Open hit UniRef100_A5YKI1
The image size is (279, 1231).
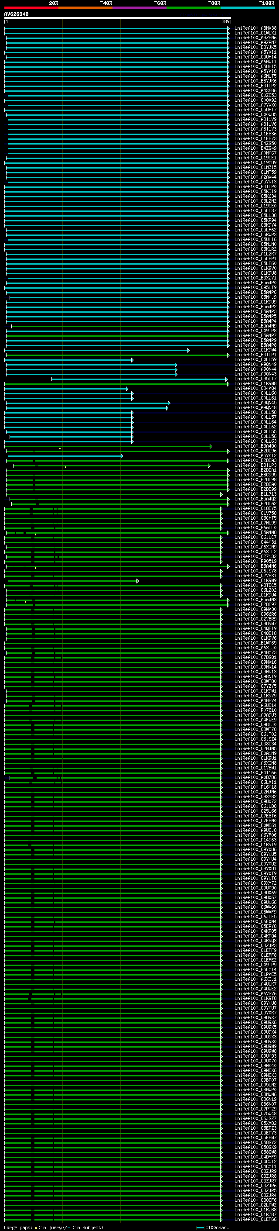(255, 52)
